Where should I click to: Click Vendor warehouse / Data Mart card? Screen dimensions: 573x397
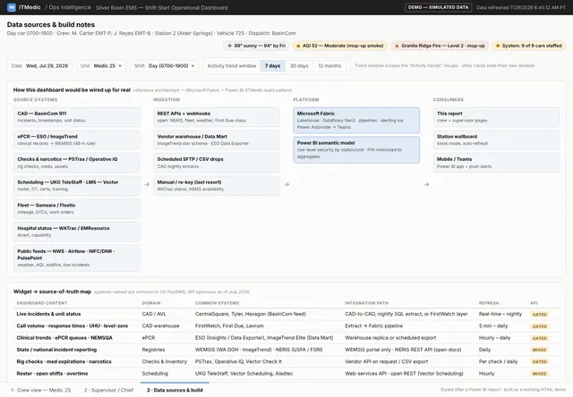click(x=217, y=139)
